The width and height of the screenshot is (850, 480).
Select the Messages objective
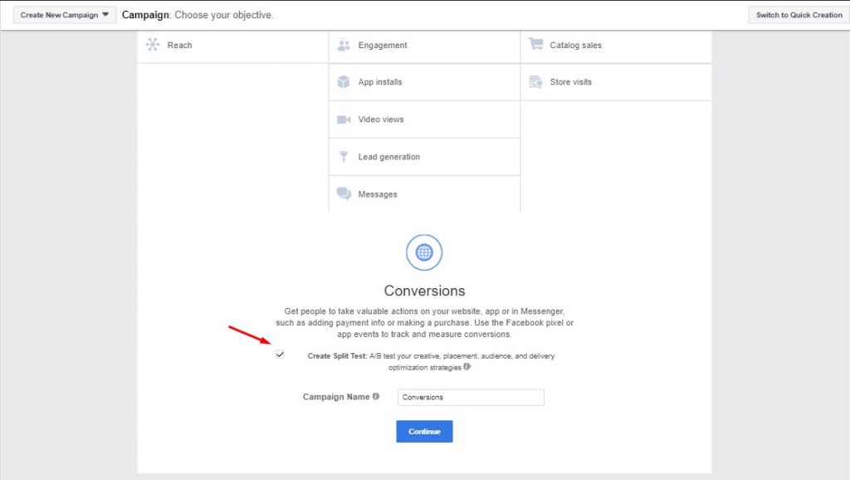pos(424,194)
